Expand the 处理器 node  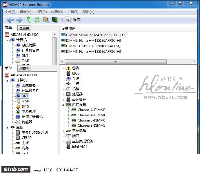point(63,95)
